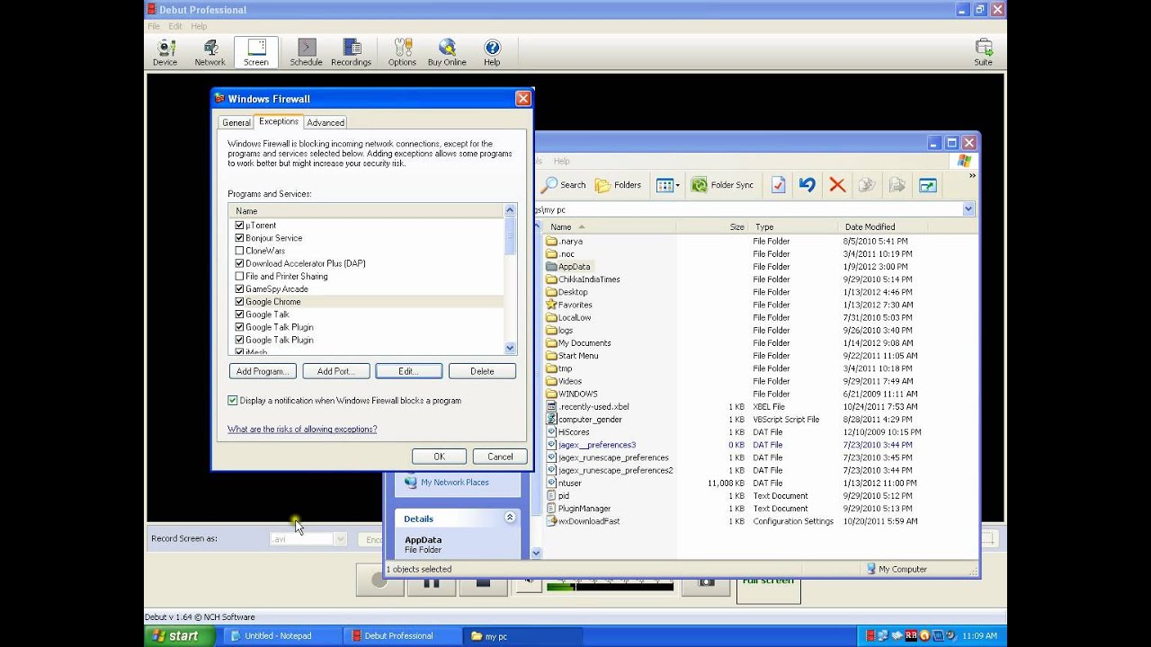Check the CloneWars exception

239,251
